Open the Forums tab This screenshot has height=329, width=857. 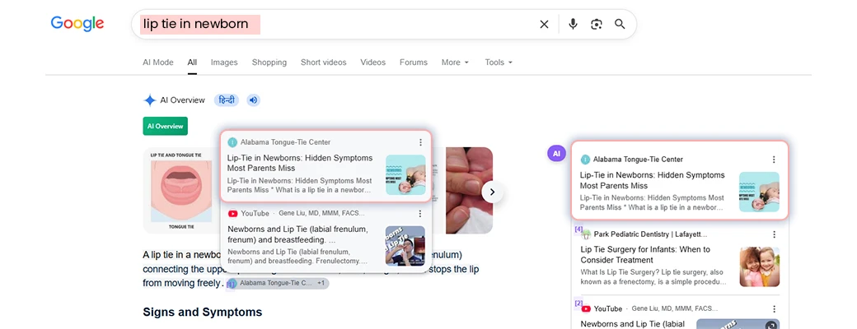tap(413, 63)
